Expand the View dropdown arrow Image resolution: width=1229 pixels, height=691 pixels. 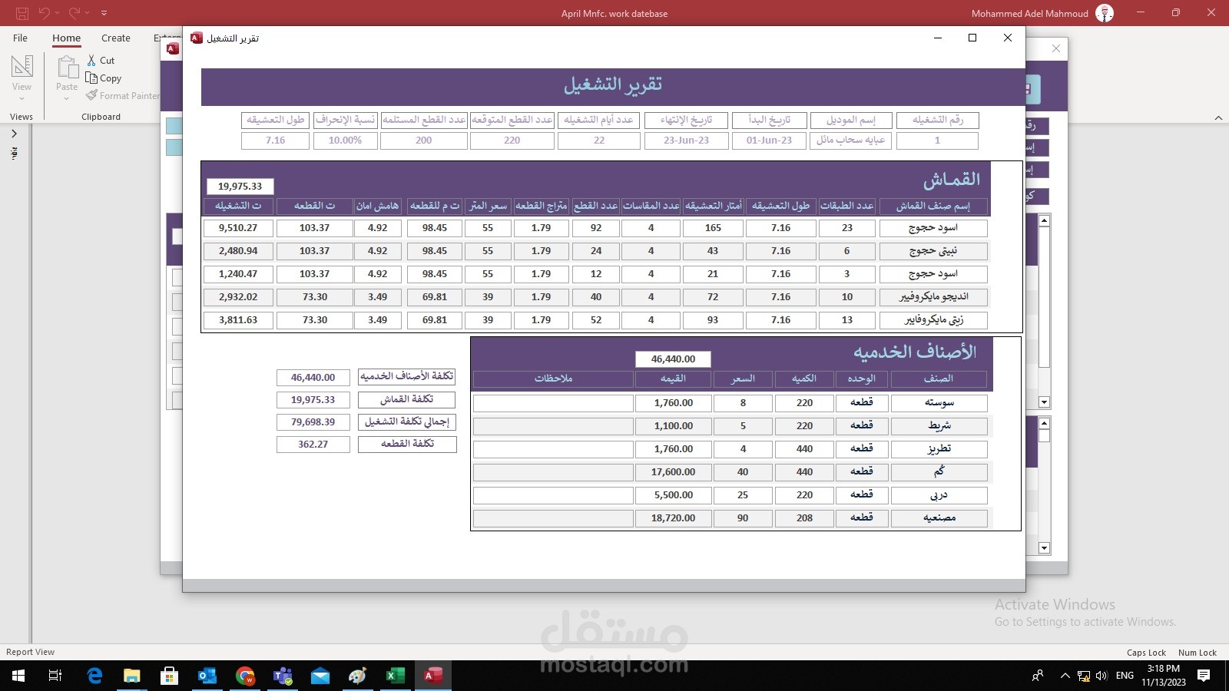pyautogui.click(x=22, y=98)
